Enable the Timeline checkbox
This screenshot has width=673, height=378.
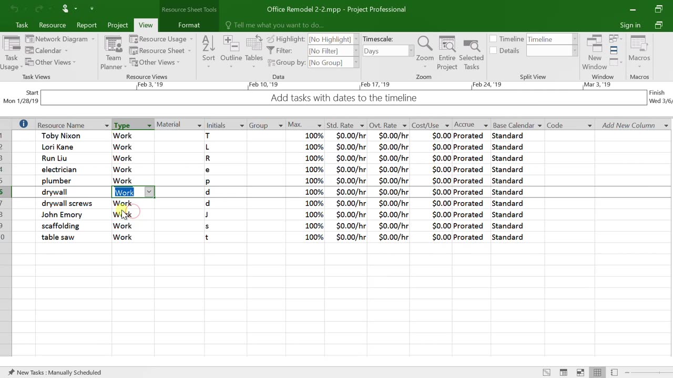493,39
